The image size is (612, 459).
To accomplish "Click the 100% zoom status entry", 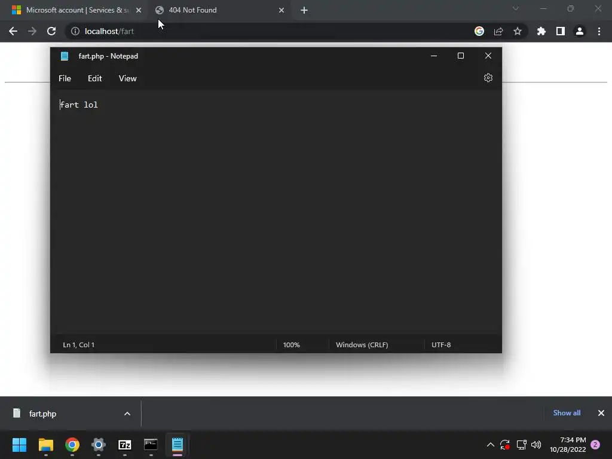I will pyautogui.click(x=291, y=345).
